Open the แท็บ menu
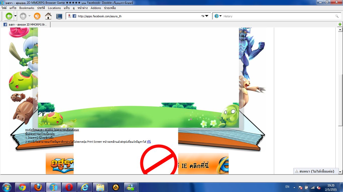Viewport: 343px width, 192px height. click(67, 8)
